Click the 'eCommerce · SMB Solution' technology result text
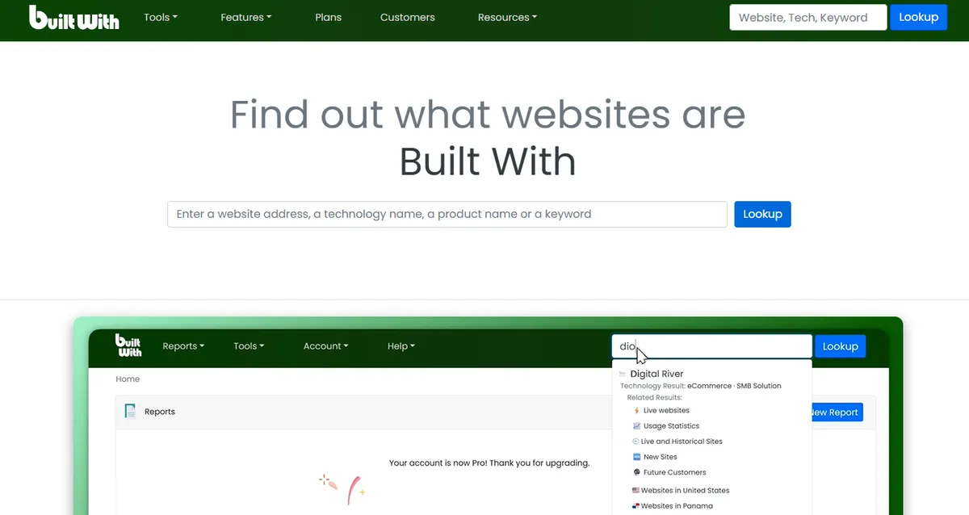969x515 pixels. 734,386
